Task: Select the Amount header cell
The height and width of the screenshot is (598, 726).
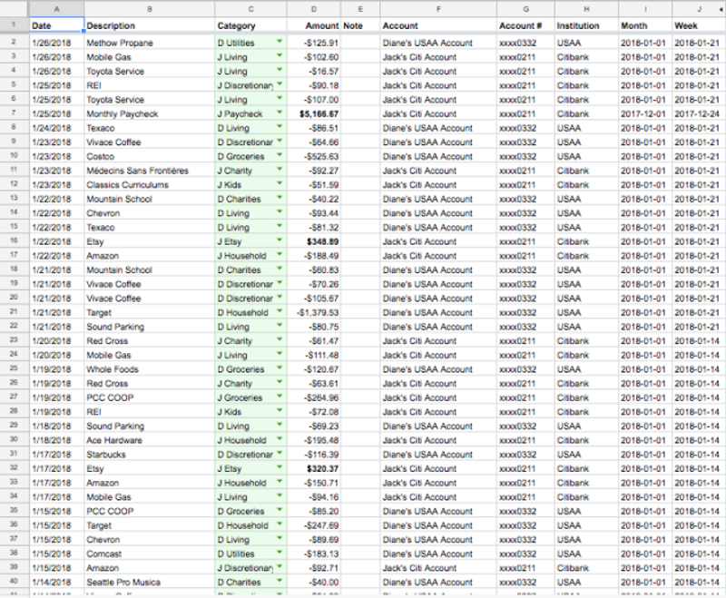Action: pyautogui.click(x=314, y=26)
